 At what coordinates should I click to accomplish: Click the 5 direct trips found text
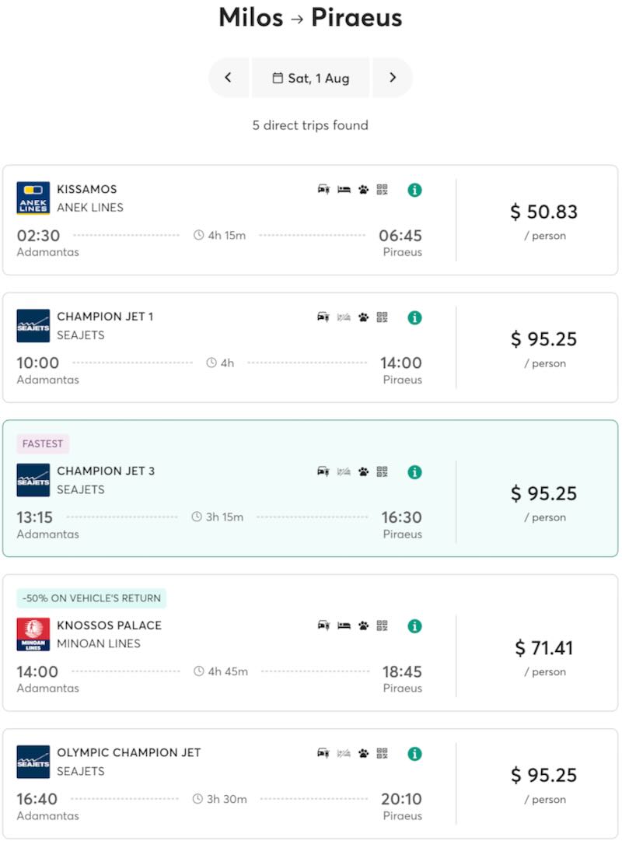[311, 125]
